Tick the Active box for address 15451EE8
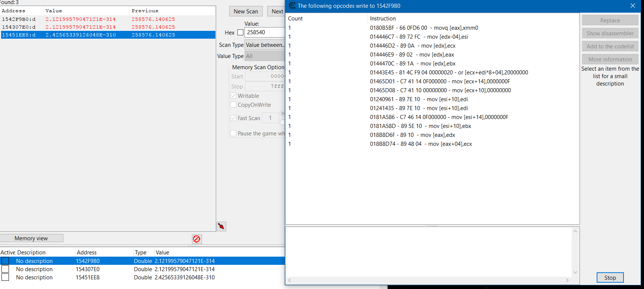 (5, 277)
